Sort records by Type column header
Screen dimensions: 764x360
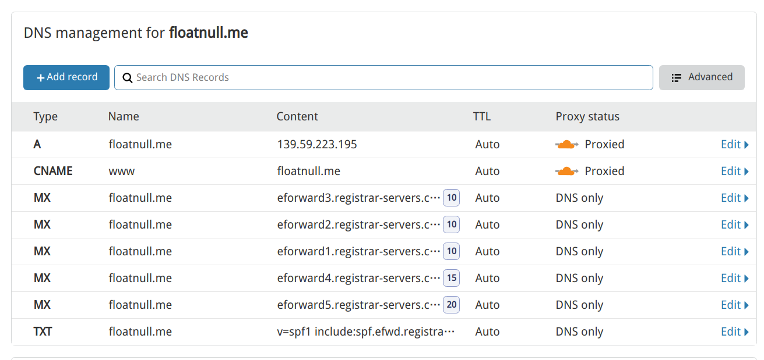[45, 116]
